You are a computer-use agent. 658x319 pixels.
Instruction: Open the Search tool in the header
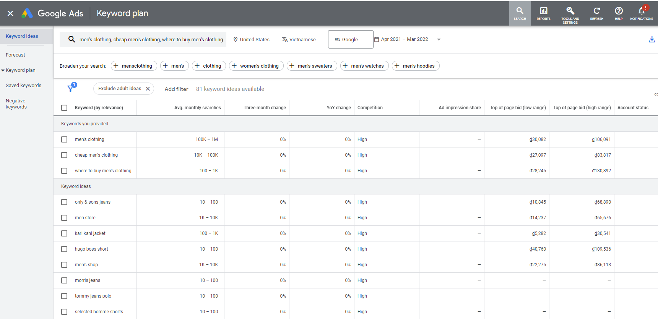[x=520, y=13]
